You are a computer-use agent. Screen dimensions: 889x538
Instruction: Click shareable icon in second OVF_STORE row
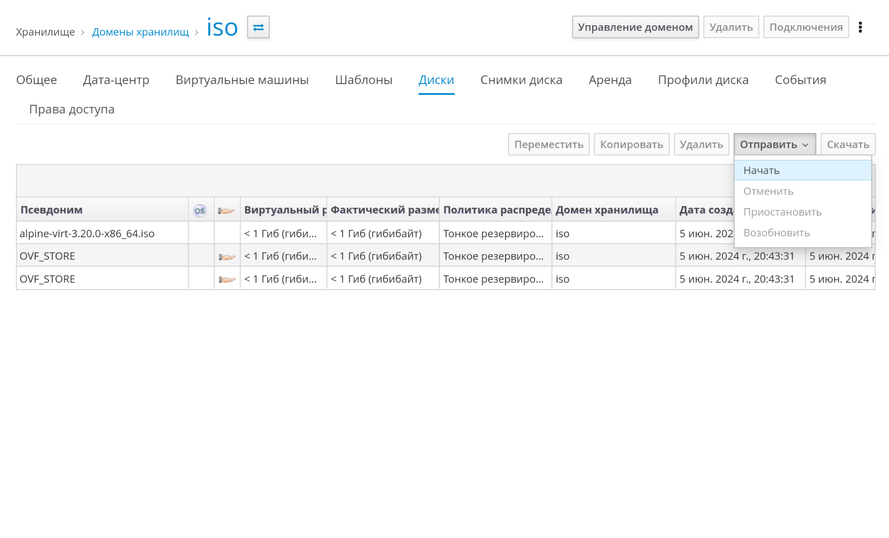click(x=227, y=279)
